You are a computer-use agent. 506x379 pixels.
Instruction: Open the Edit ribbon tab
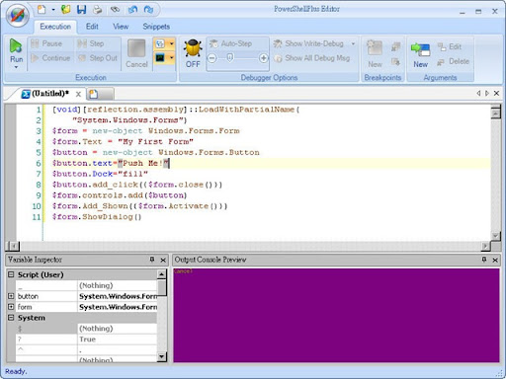[92, 27]
